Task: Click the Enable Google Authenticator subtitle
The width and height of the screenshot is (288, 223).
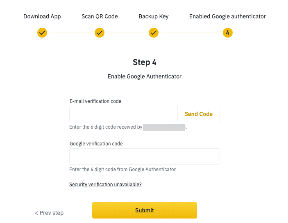Action: point(145,76)
